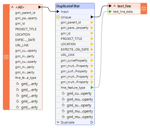The height and width of the screenshot is (128, 150).
Task: Click the Input port label
Action: coord(65,12)
